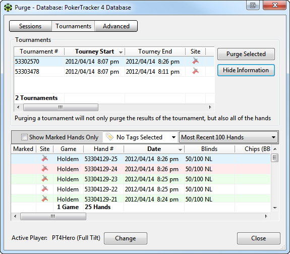Close the Purge window with X
This screenshot has width=290, height=254.
click(x=275, y=5)
